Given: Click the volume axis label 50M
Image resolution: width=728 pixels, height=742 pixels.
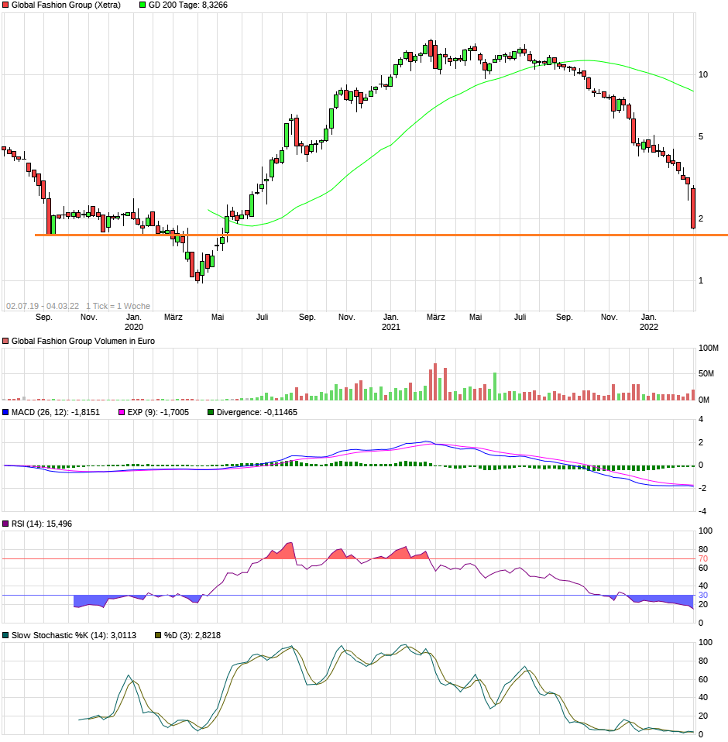Looking at the screenshot, I should (706, 374).
